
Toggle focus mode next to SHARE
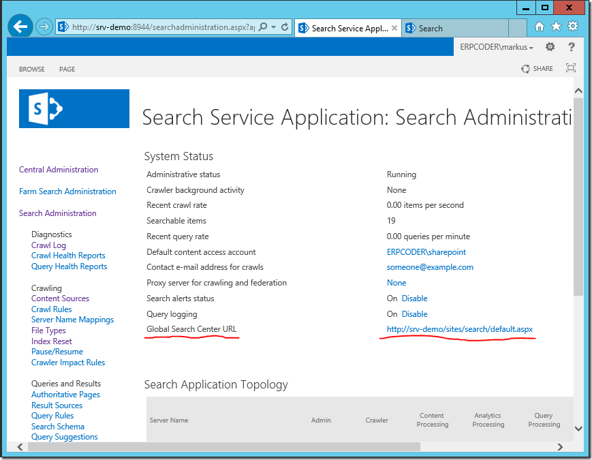pyautogui.click(x=570, y=67)
